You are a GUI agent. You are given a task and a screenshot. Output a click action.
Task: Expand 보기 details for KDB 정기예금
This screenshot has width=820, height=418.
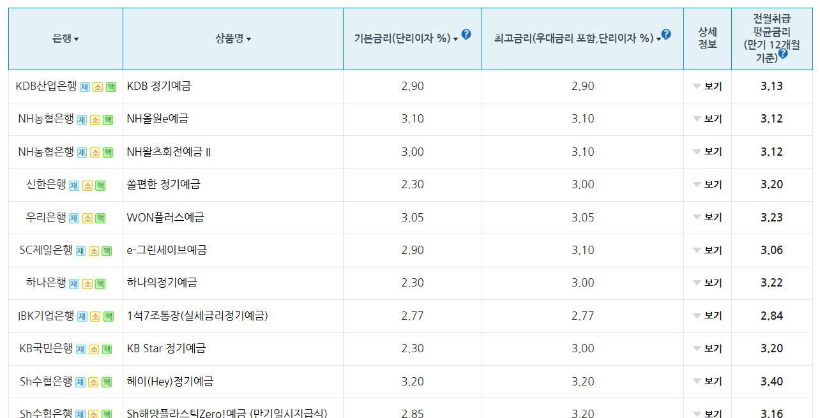(x=708, y=87)
